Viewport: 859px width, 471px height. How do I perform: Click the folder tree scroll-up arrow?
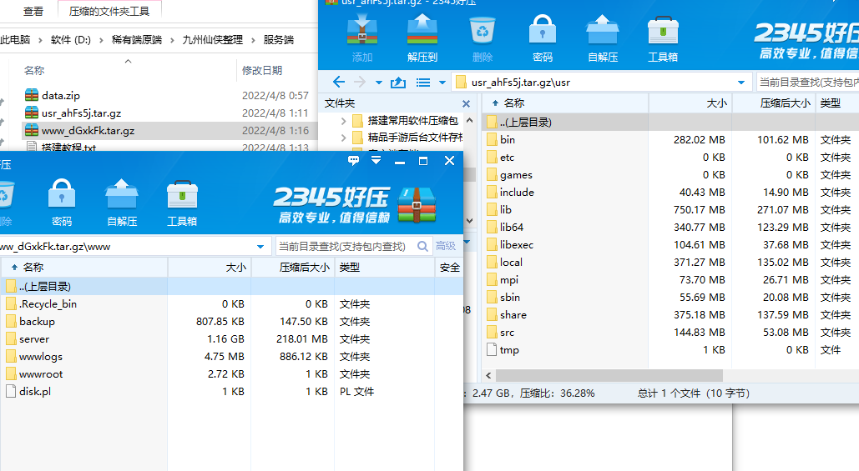pyautogui.click(x=469, y=120)
